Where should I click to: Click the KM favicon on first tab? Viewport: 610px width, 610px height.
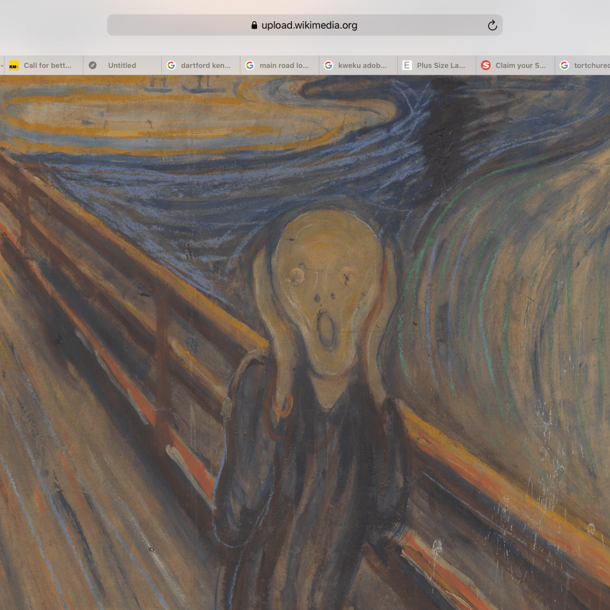pos(14,65)
